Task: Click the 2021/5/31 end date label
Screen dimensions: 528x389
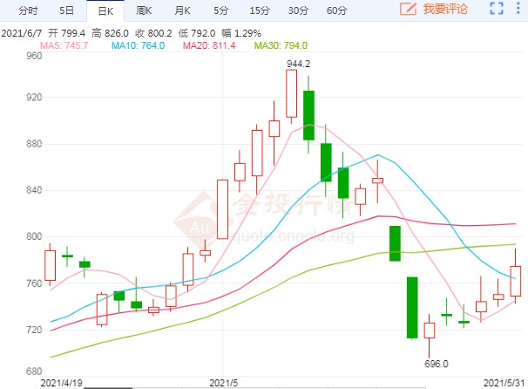Action: point(504,383)
